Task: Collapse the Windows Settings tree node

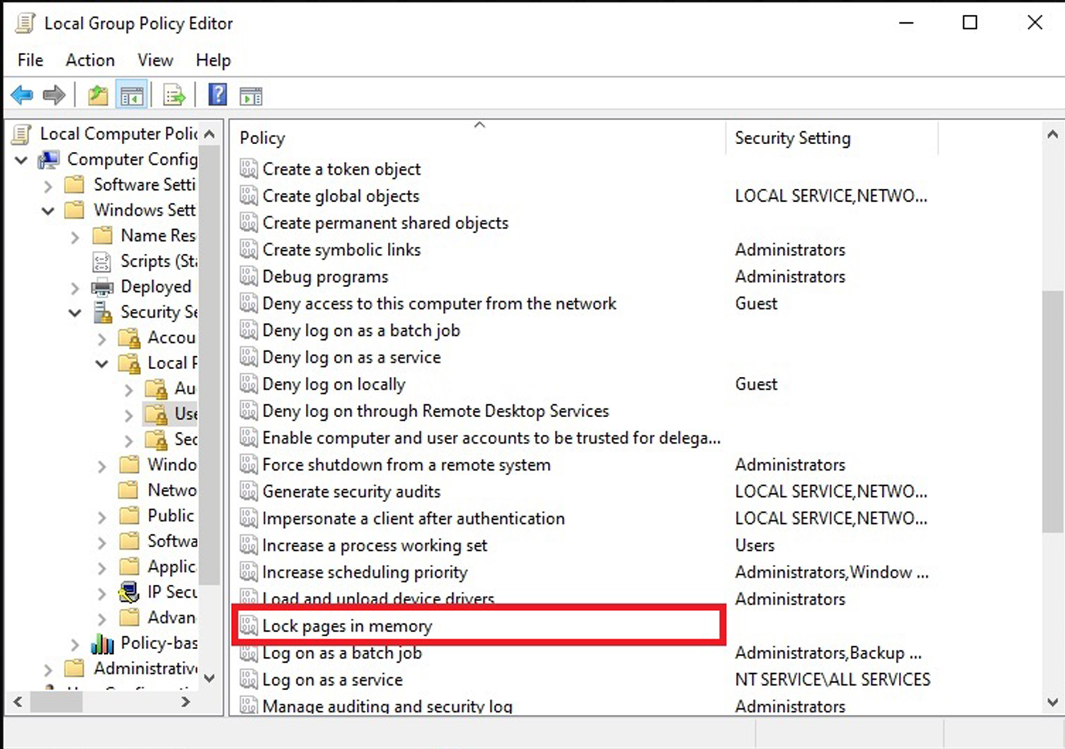Action: [x=48, y=212]
